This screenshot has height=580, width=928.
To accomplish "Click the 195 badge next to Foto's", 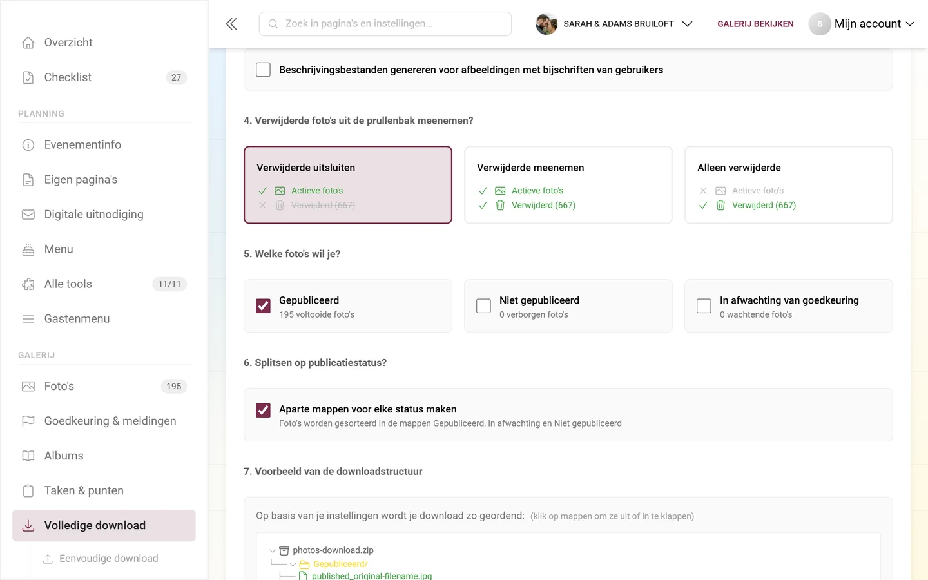I will pos(174,387).
